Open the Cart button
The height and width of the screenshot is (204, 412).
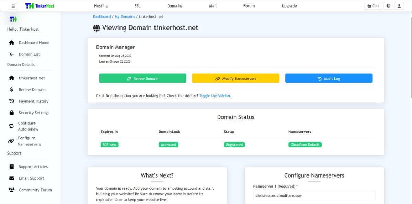(x=373, y=6)
